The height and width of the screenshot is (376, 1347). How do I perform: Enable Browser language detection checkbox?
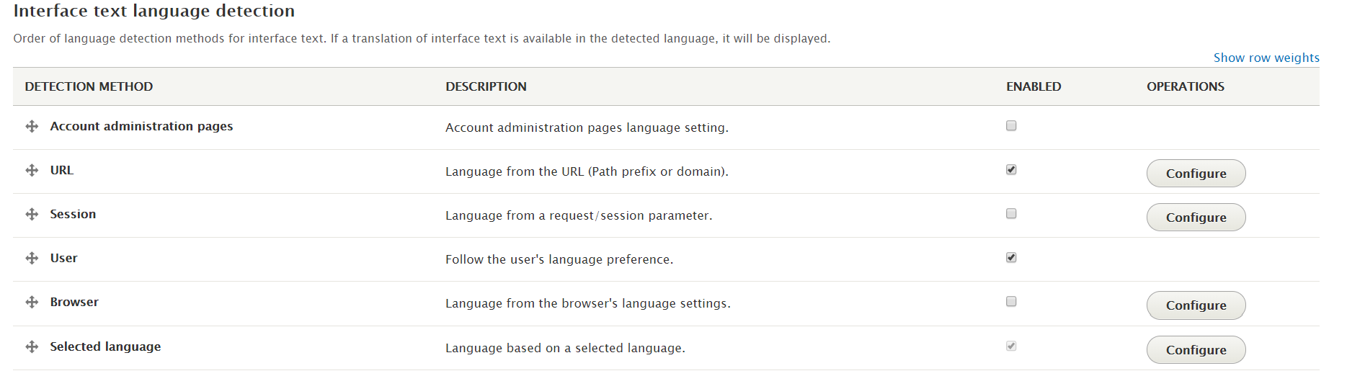(x=1011, y=302)
